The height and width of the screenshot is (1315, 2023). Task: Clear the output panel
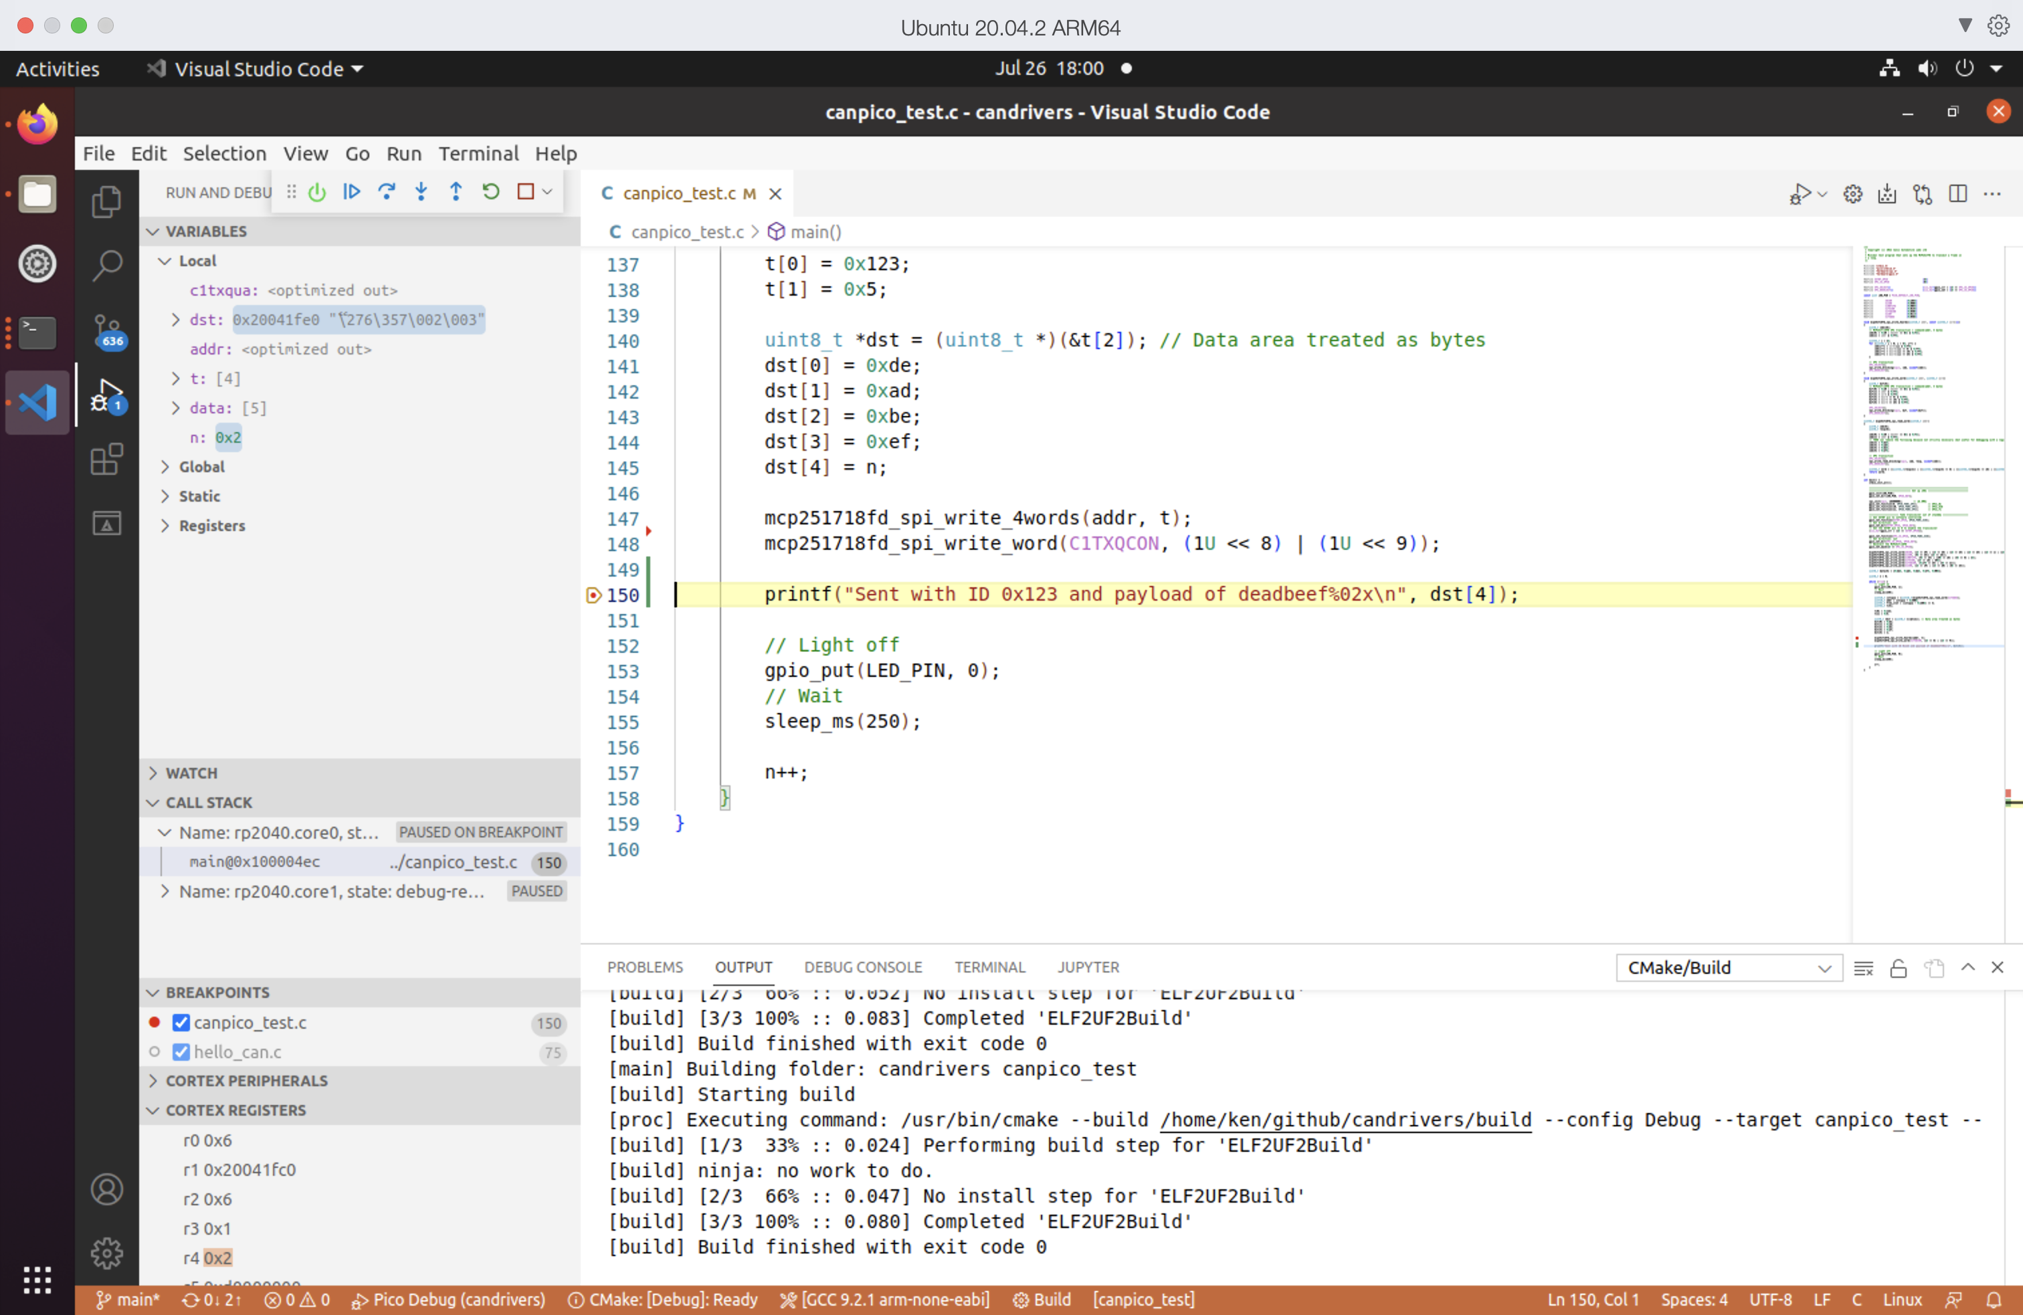[1863, 968]
